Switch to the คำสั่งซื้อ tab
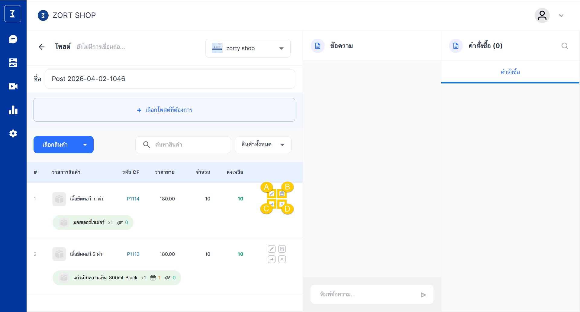This screenshot has width=580, height=312. click(x=510, y=72)
